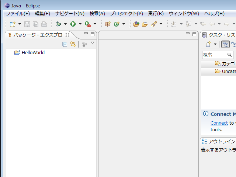Open the ヘルプ(H) menu
Screen dimensions: 236x177
click(214, 14)
